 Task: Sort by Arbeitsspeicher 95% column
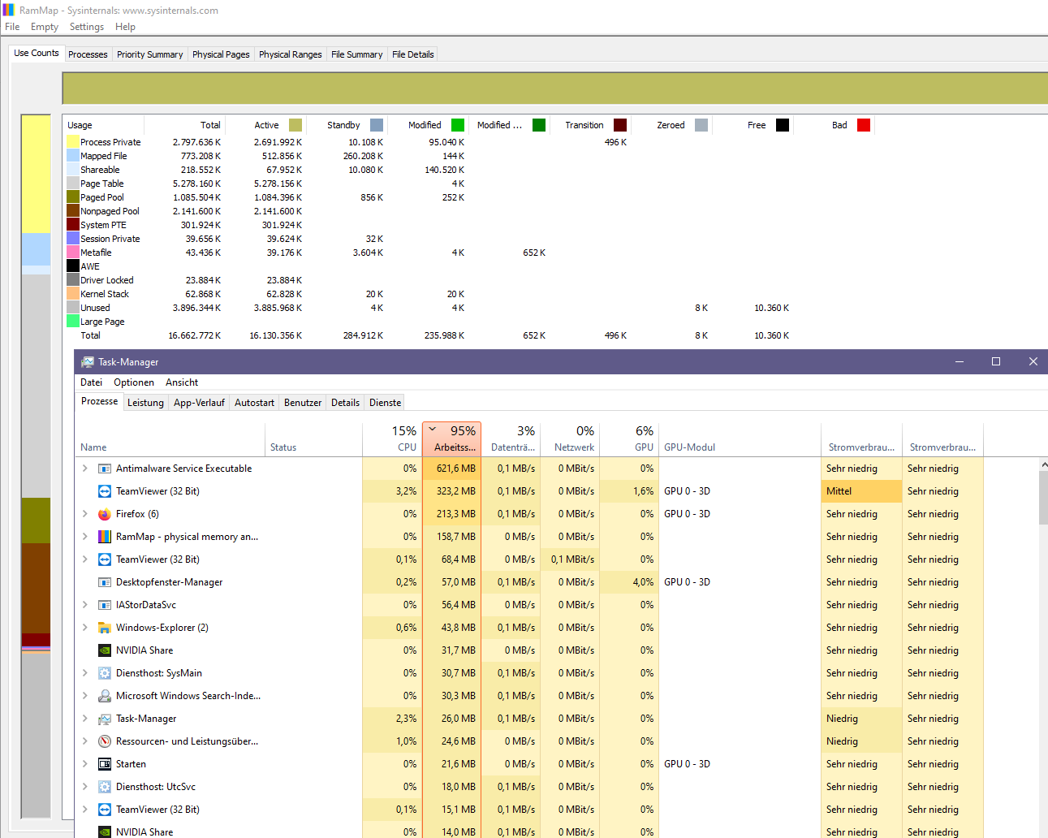(452, 438)
